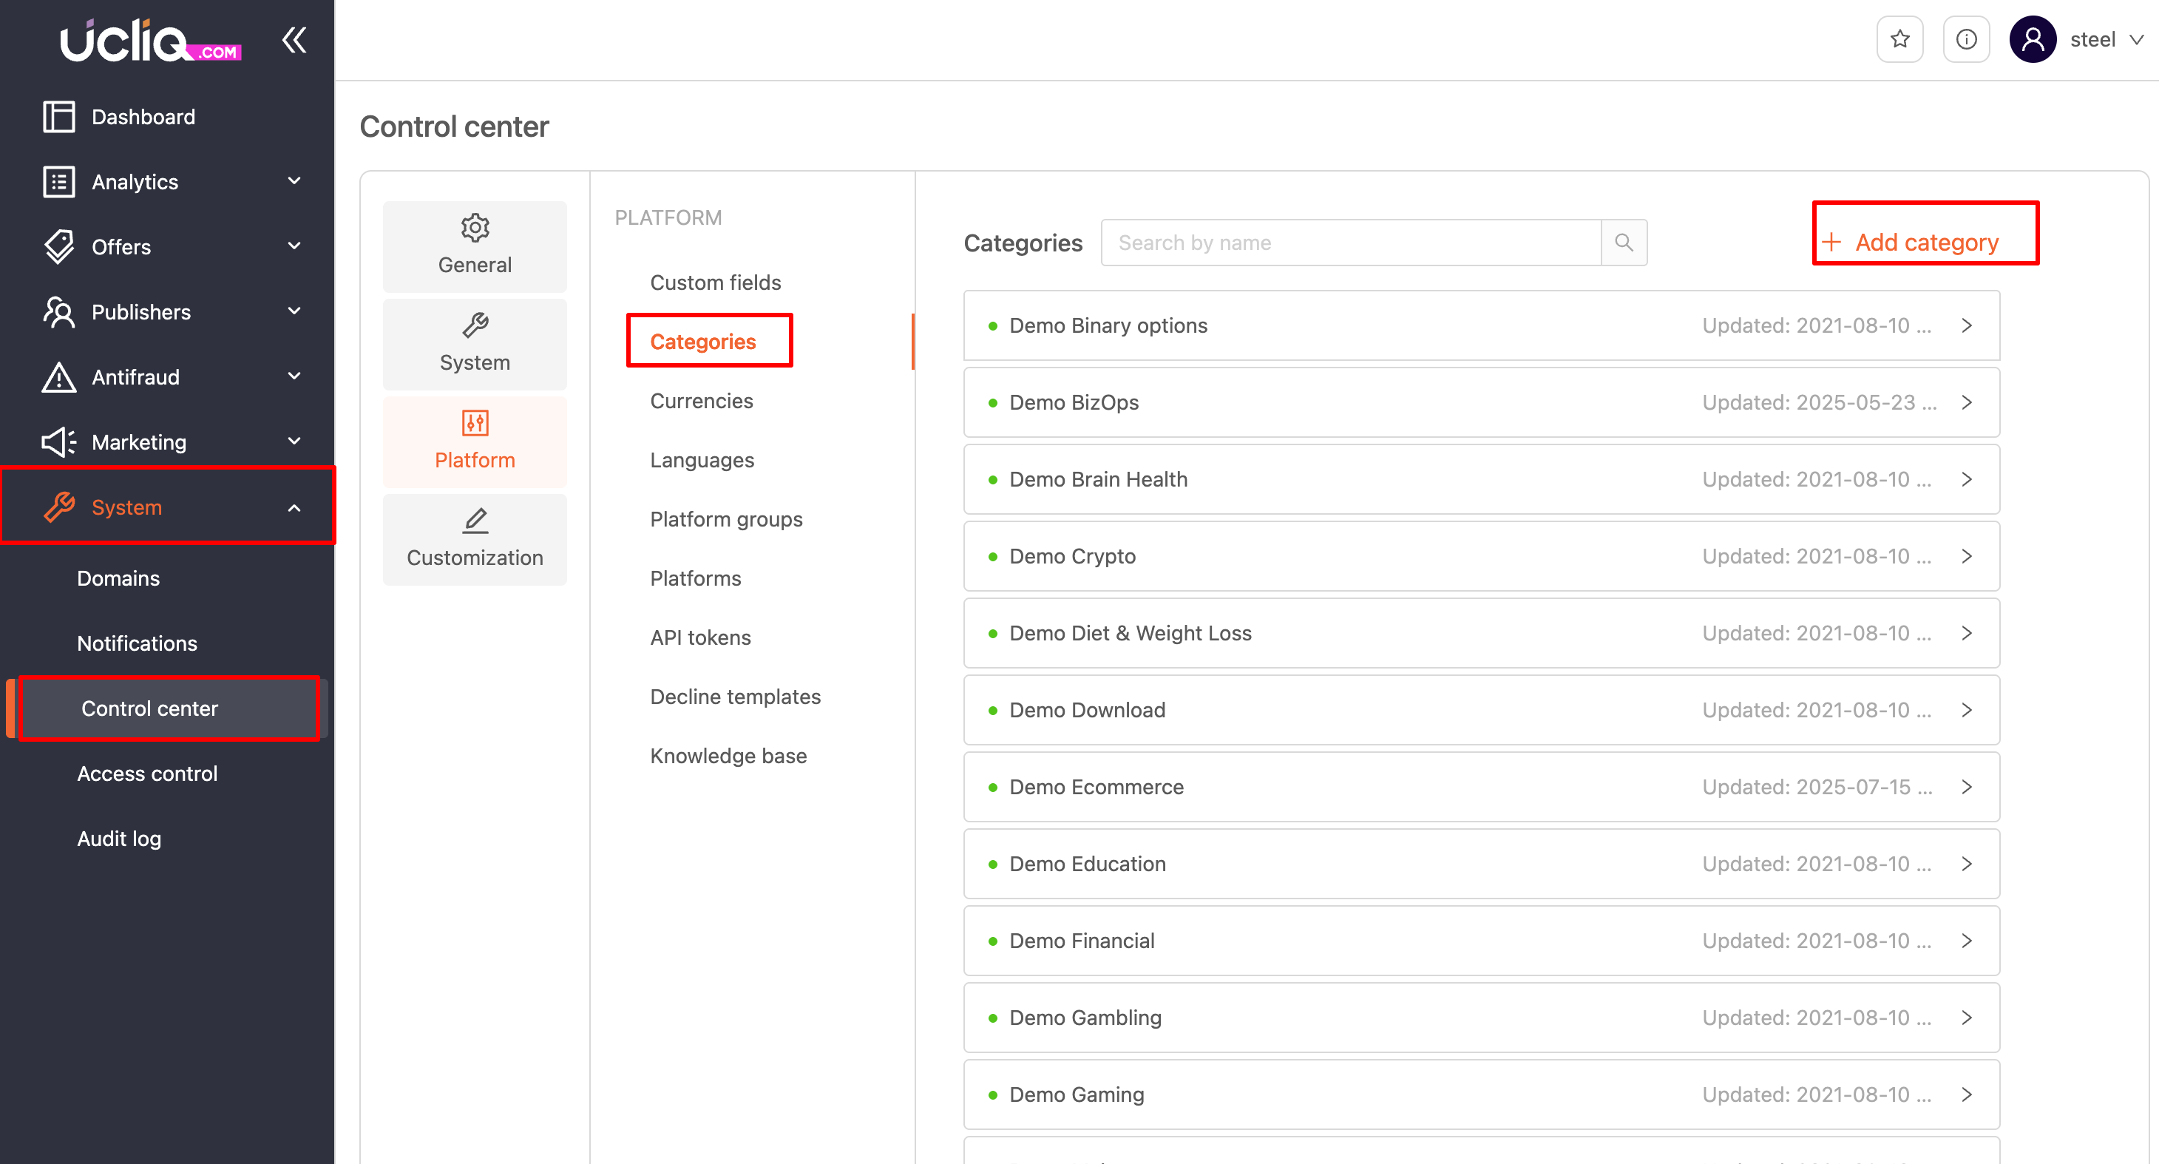This screenshot has height=1164, width=2159.
Task: Open the info circle icon
Action: click(x=1965, y=39)
